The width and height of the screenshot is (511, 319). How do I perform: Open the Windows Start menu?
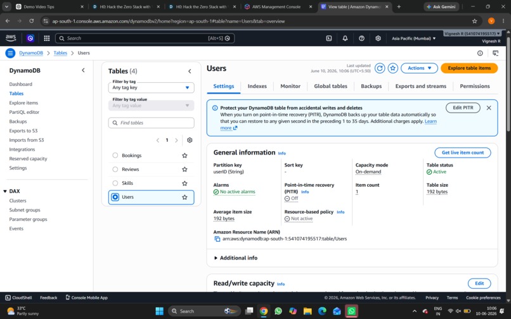coord(160,311)
